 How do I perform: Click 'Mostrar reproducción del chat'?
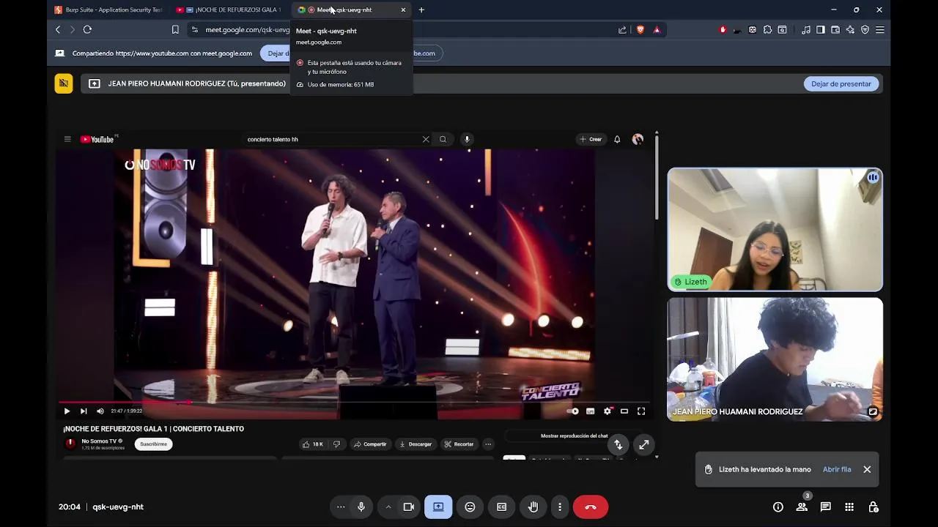[575, 436]
